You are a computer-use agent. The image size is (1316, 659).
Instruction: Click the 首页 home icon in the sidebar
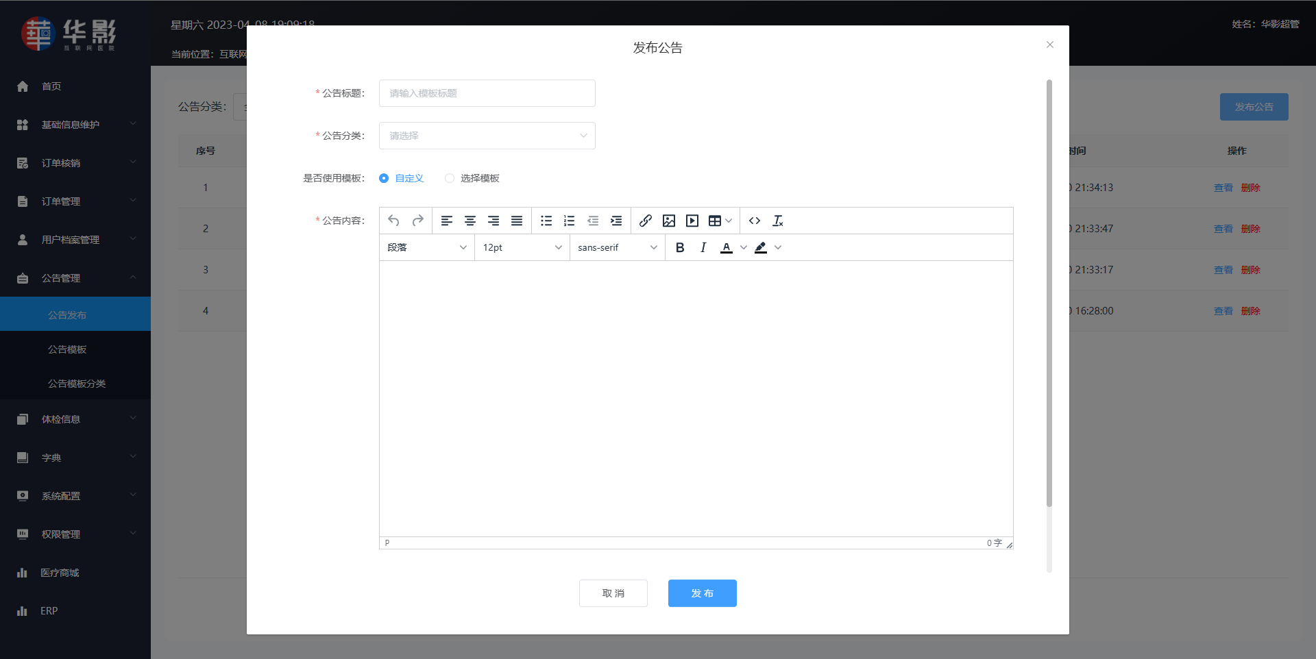pos(23,86)
